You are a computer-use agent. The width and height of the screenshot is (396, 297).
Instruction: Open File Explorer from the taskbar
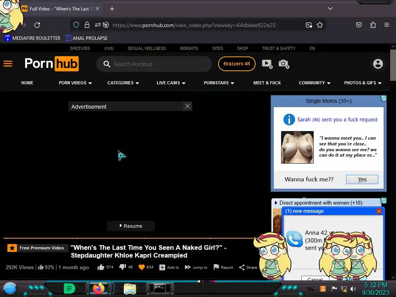pos(130,289)
